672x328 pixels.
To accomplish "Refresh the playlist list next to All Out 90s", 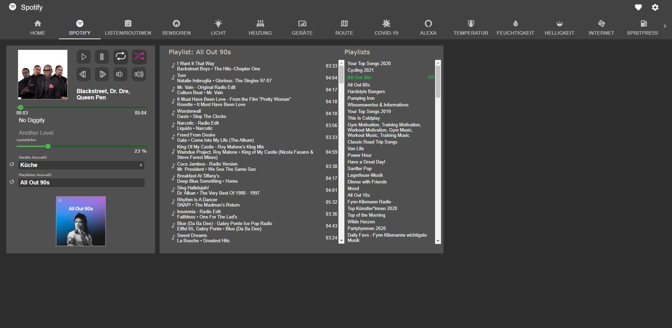I will 12,182.
